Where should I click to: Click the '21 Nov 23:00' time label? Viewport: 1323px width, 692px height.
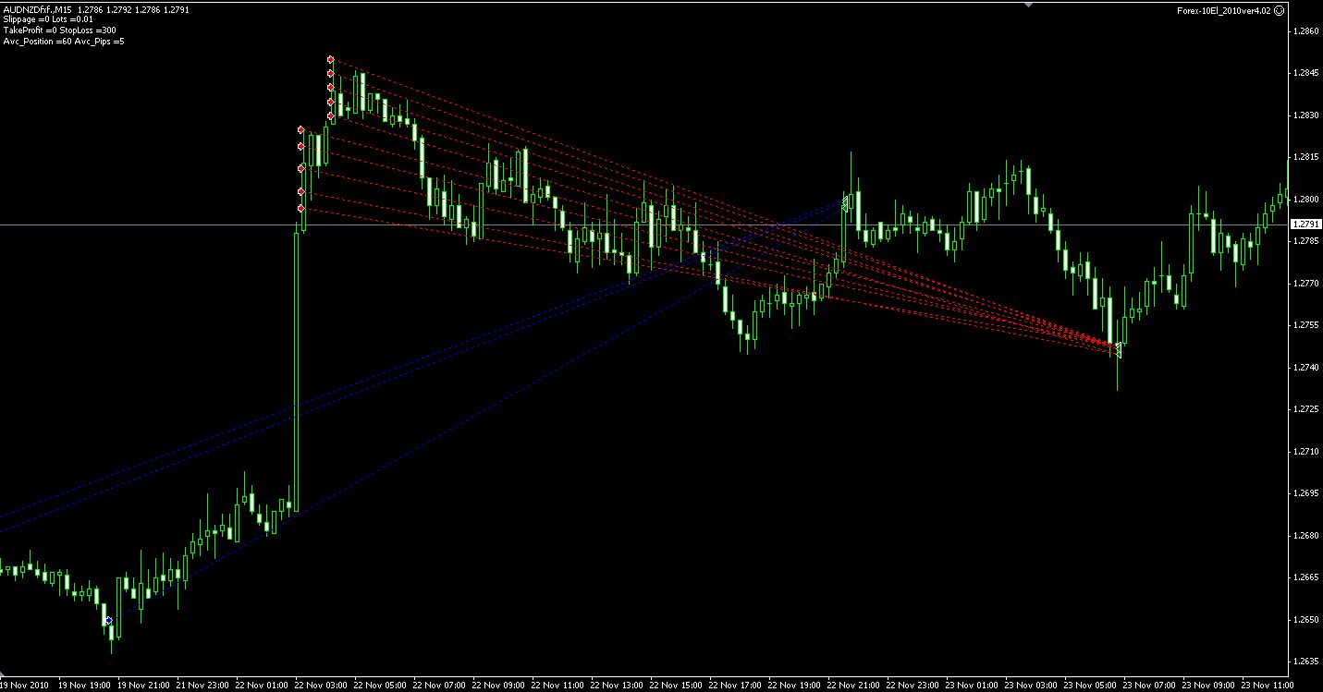tap(203, 686)
